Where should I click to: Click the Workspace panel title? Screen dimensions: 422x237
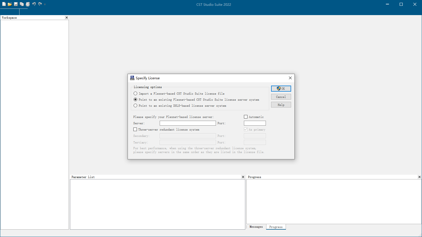click(x=9, y=18)
